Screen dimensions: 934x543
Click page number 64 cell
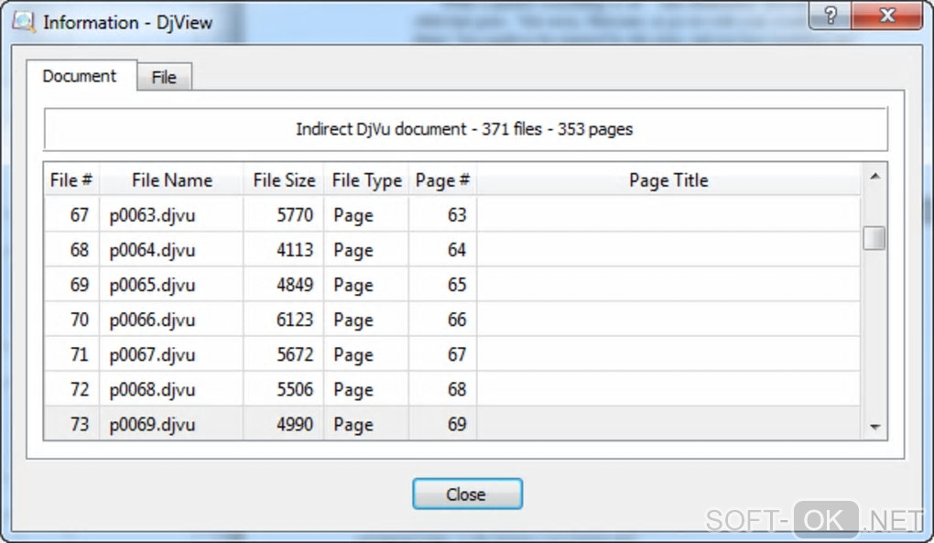pyautogui.click(x=442, y=250)
